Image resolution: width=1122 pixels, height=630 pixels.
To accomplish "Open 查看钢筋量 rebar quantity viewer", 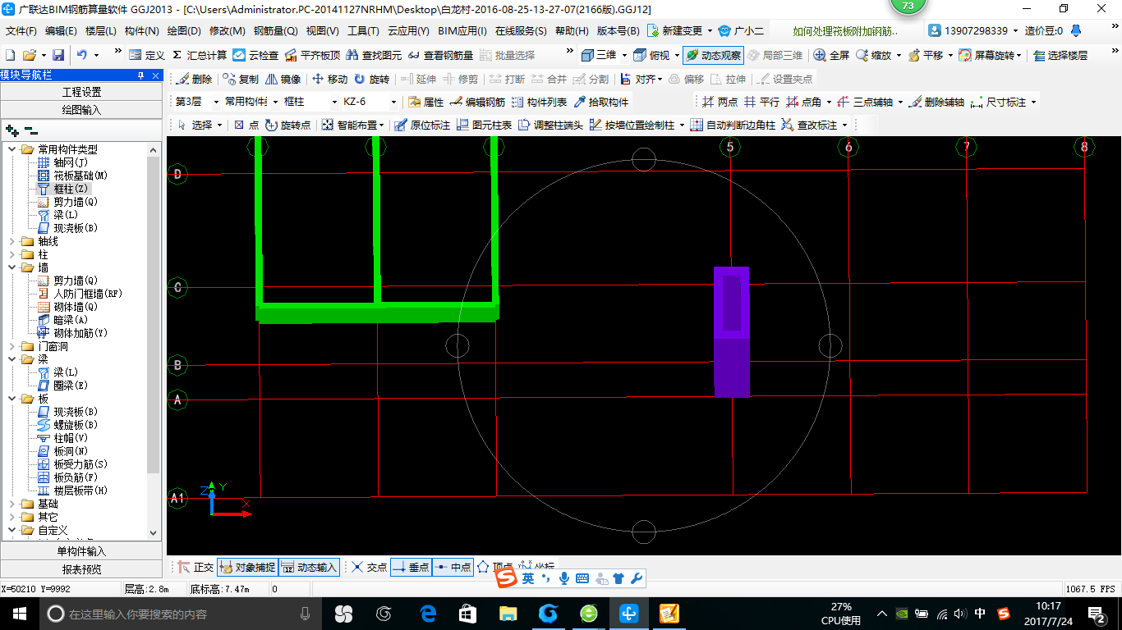I will click(x=440, y=55).
